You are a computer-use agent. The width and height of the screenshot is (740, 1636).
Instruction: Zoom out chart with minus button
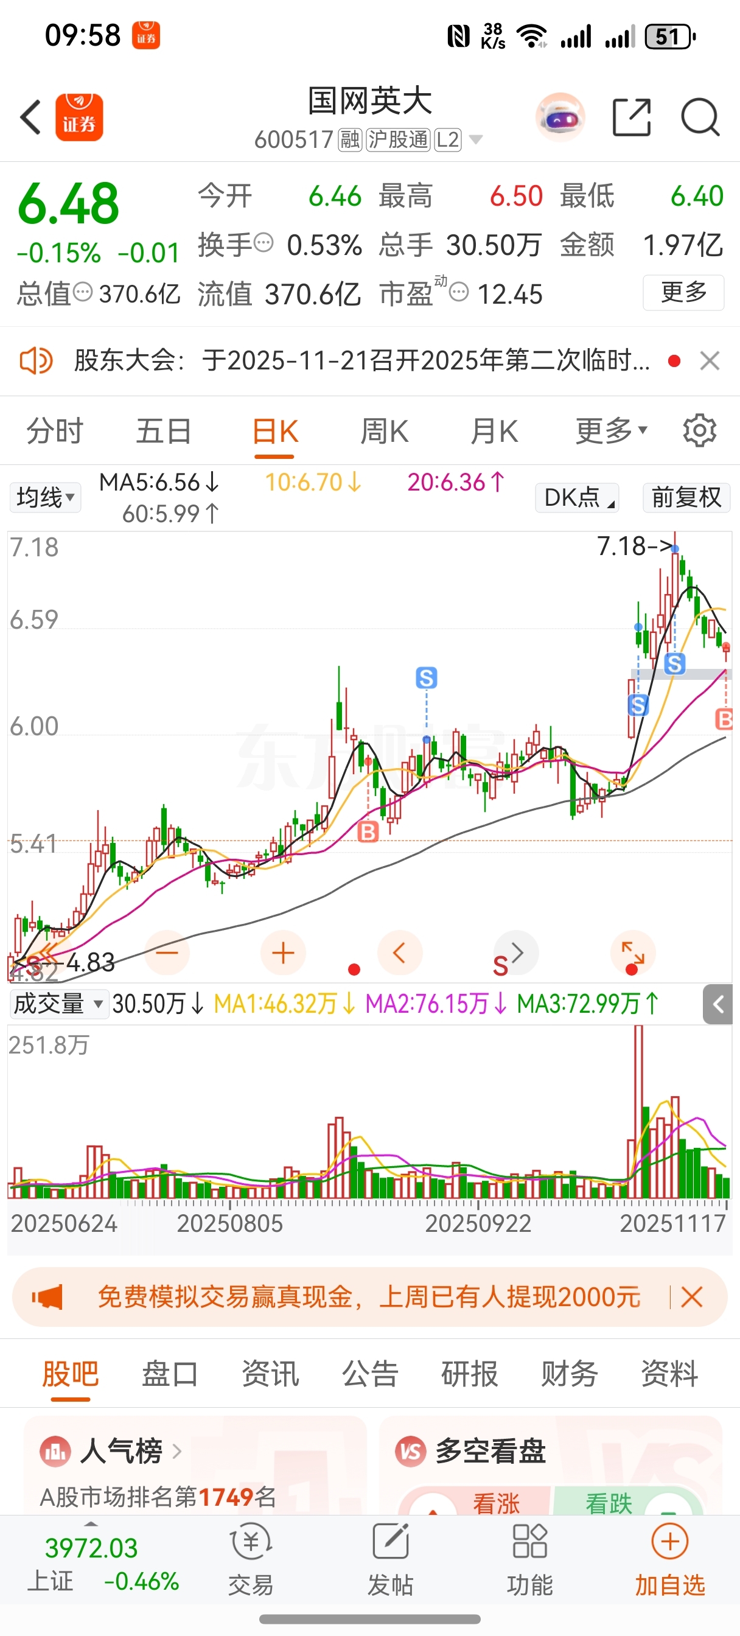coord(168,953)
